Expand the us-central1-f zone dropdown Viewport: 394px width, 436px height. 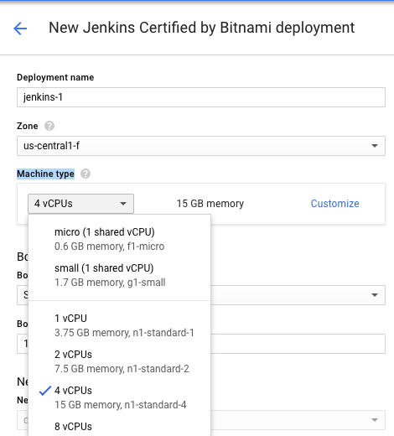coord(201,146)
